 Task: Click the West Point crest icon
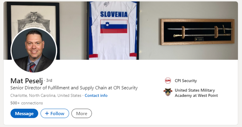coord(168,92)
